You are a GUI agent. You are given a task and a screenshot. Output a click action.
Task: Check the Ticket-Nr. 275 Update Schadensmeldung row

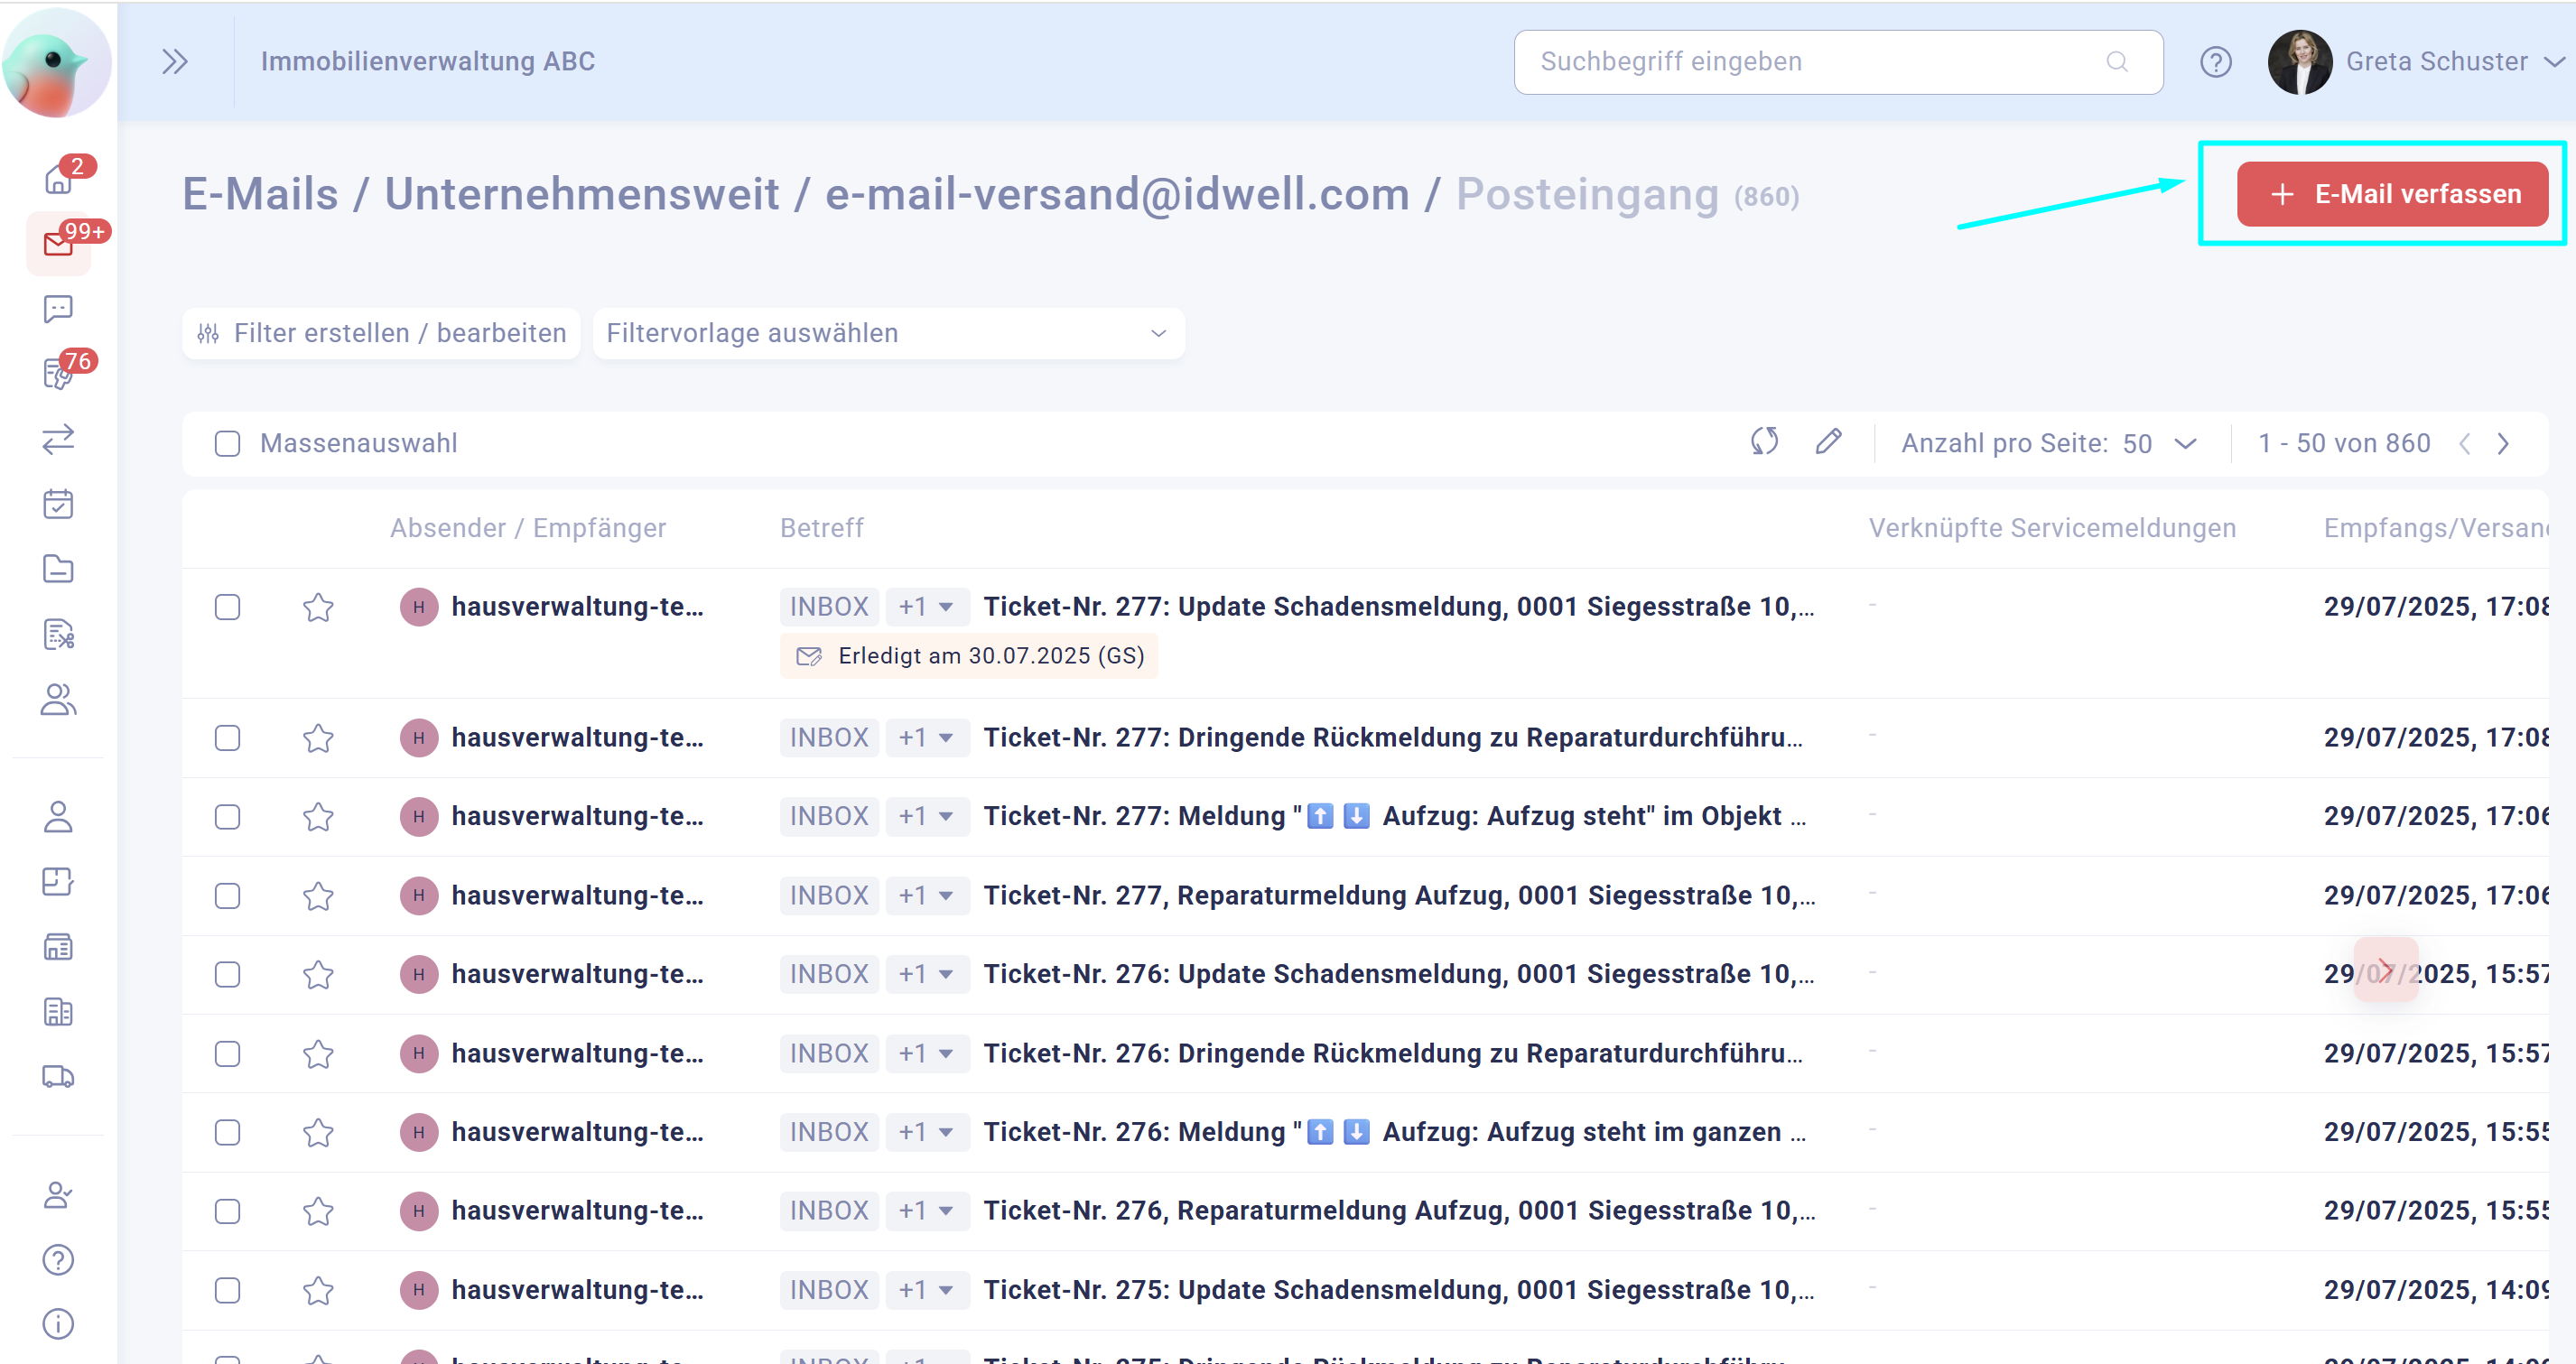point(227,1290)
